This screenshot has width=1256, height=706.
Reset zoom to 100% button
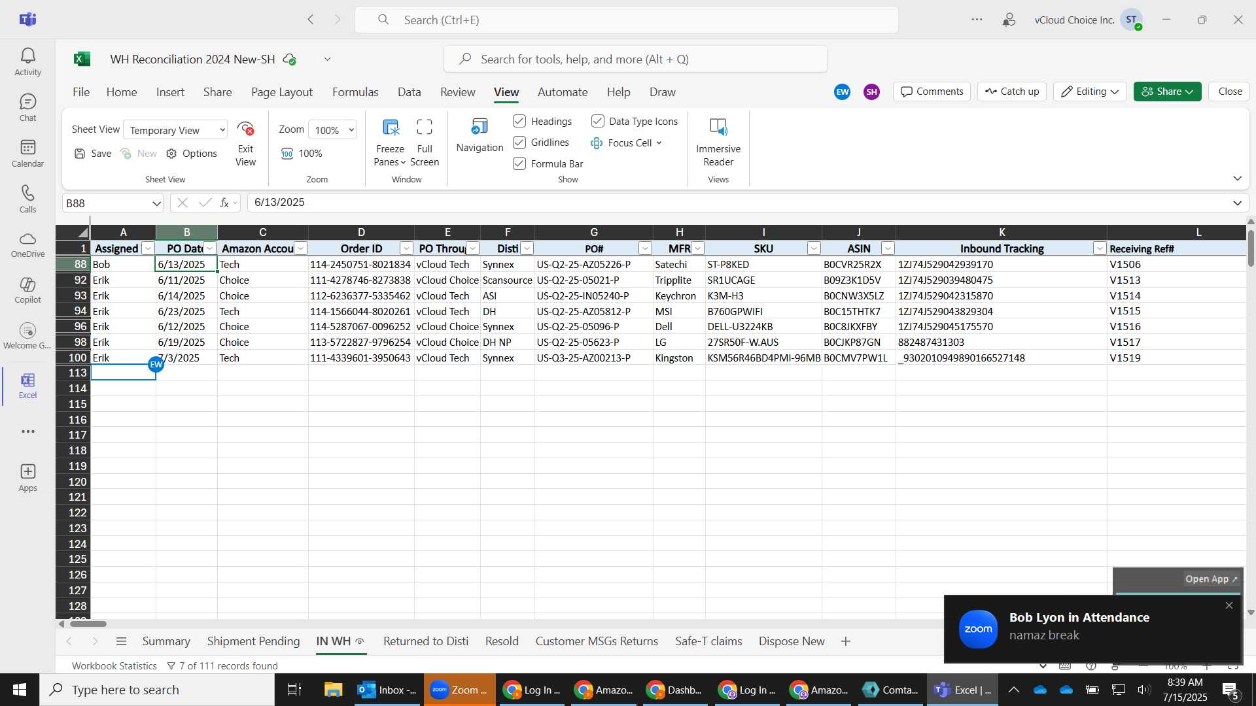(x=302, y=153)
